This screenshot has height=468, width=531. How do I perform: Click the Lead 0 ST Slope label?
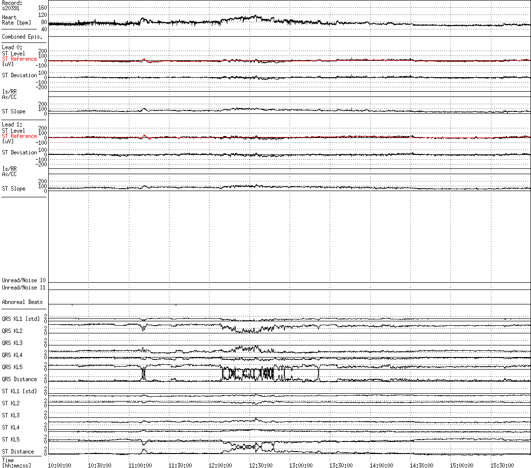click(x=14, y=111)
